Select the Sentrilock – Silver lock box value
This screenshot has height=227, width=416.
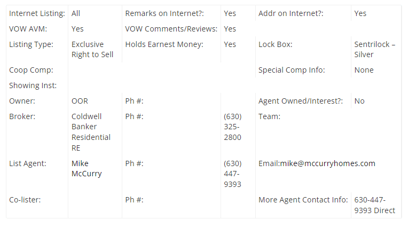click(x=374, y=49)
